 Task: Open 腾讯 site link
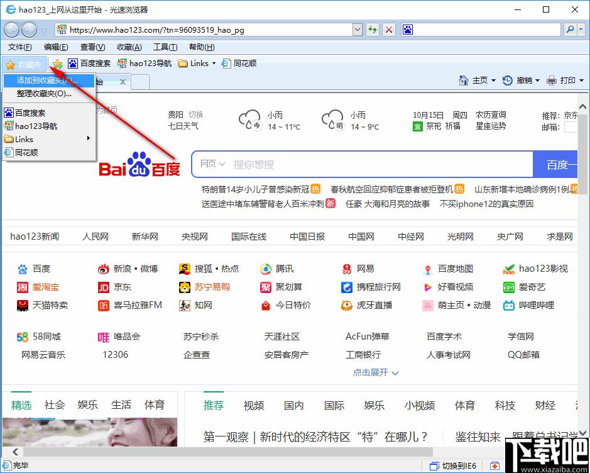[276, 269]
